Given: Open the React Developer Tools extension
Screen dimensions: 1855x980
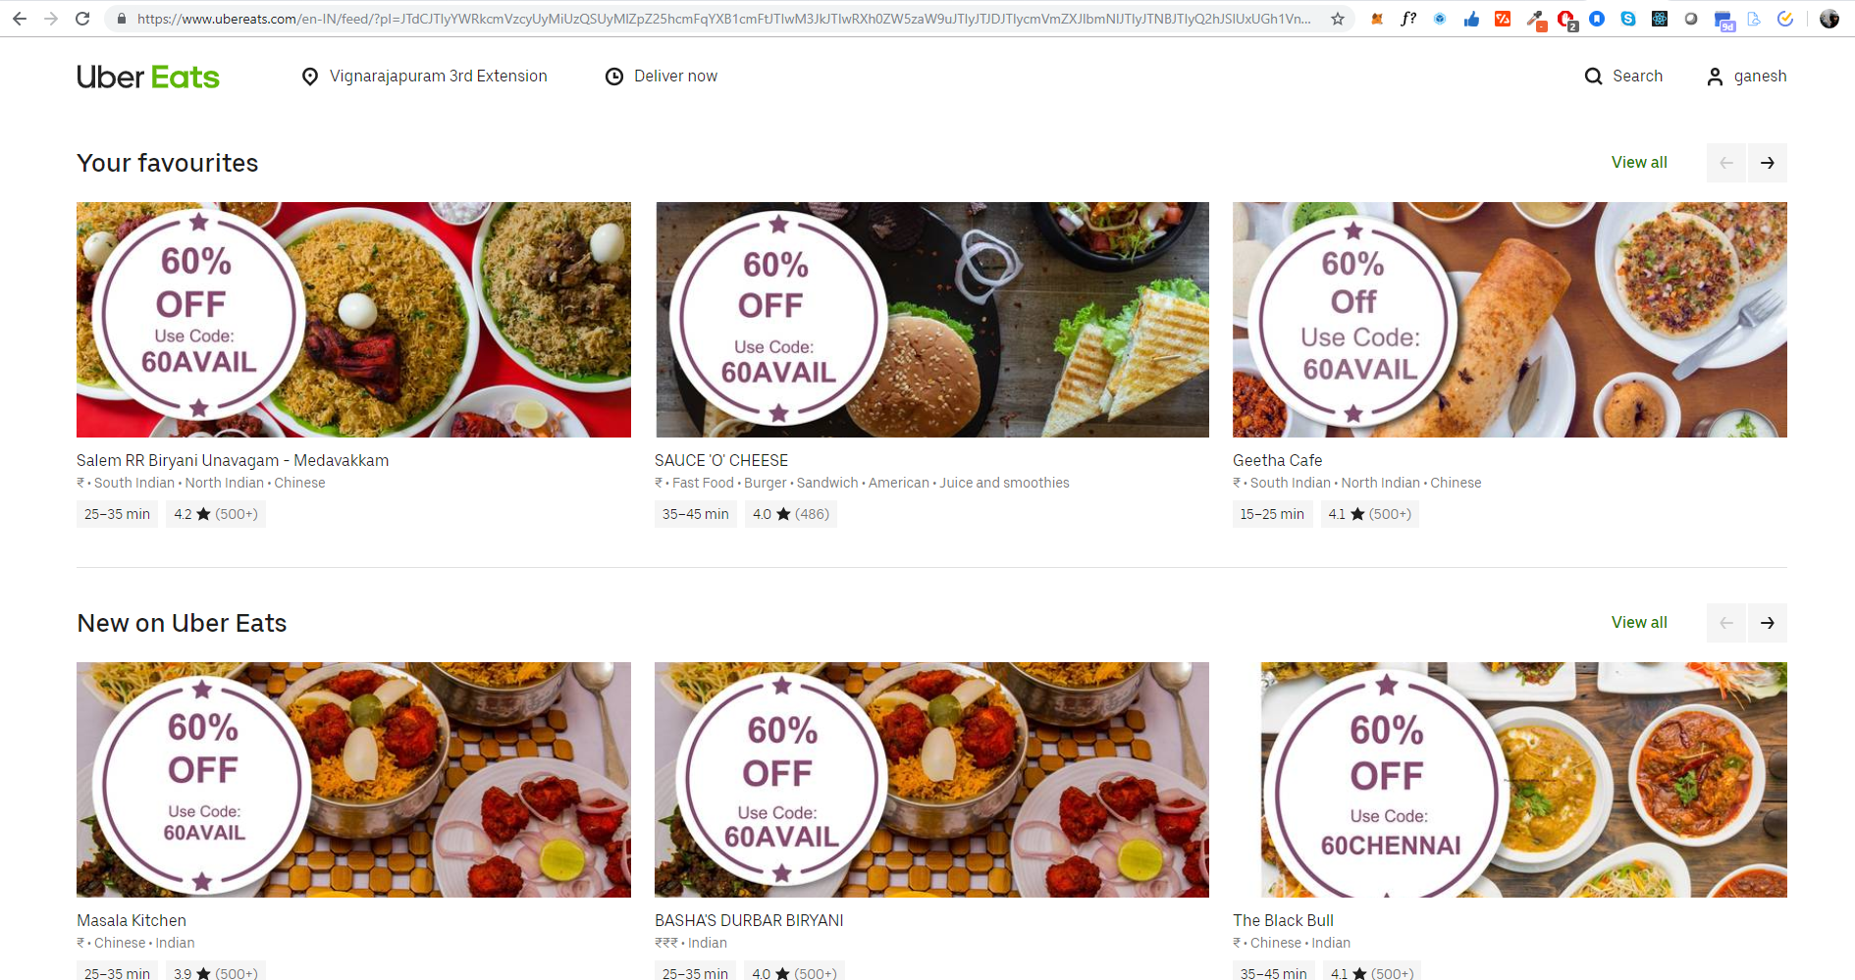Looking at the screenshot, I should pos(1660,19).
